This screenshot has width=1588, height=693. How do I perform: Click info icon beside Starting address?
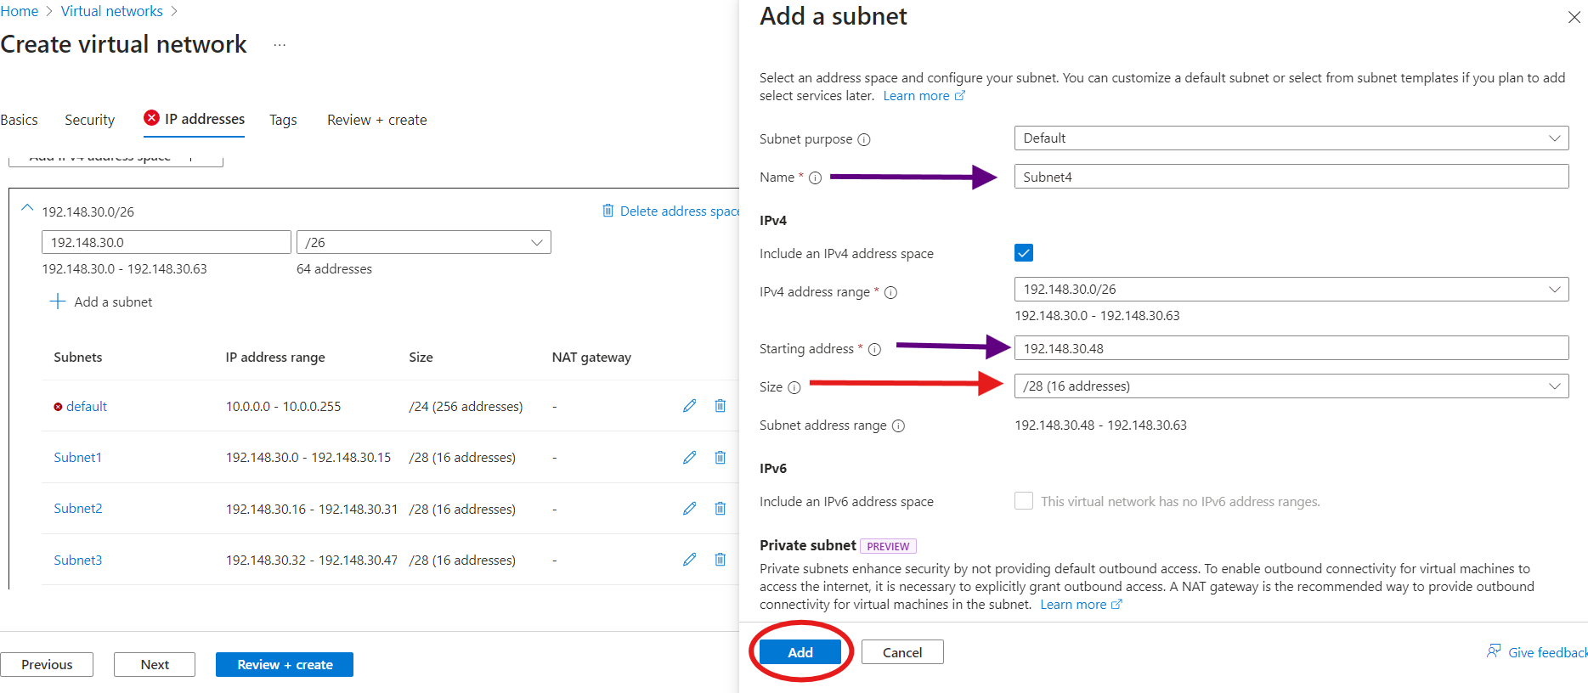(874, 349)
